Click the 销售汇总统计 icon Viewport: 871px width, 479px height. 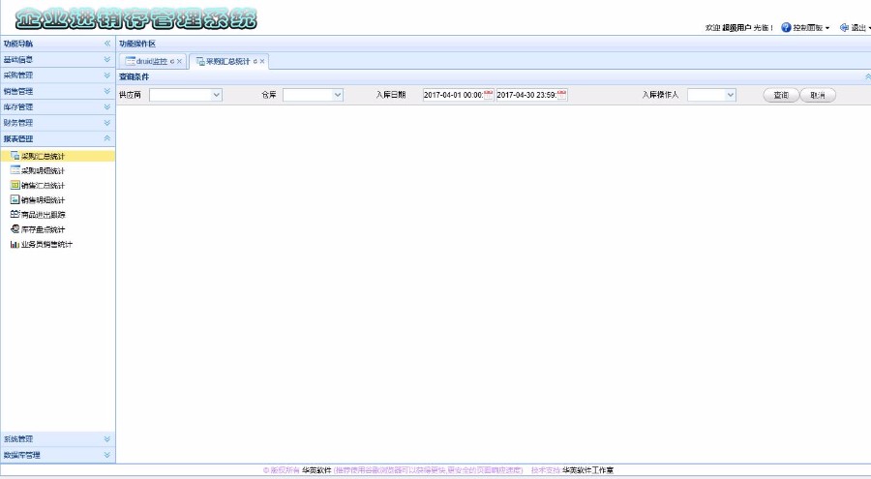pyautogui.click(x=15, y=185)
